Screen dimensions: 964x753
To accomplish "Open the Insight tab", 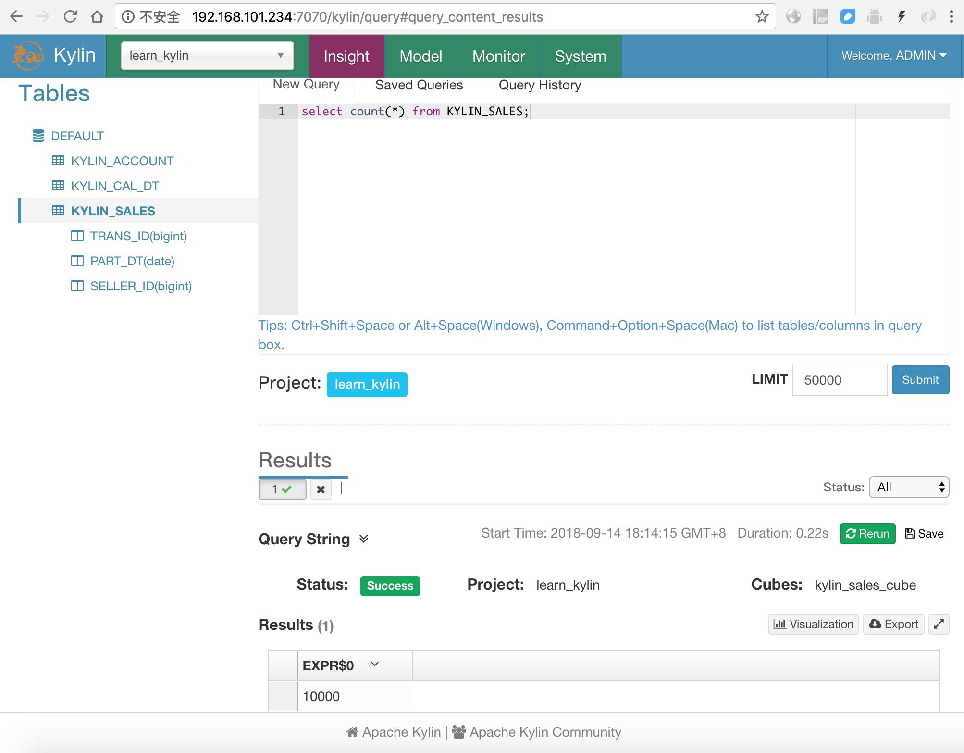I will pyautogui.click(x=346, y=56).
